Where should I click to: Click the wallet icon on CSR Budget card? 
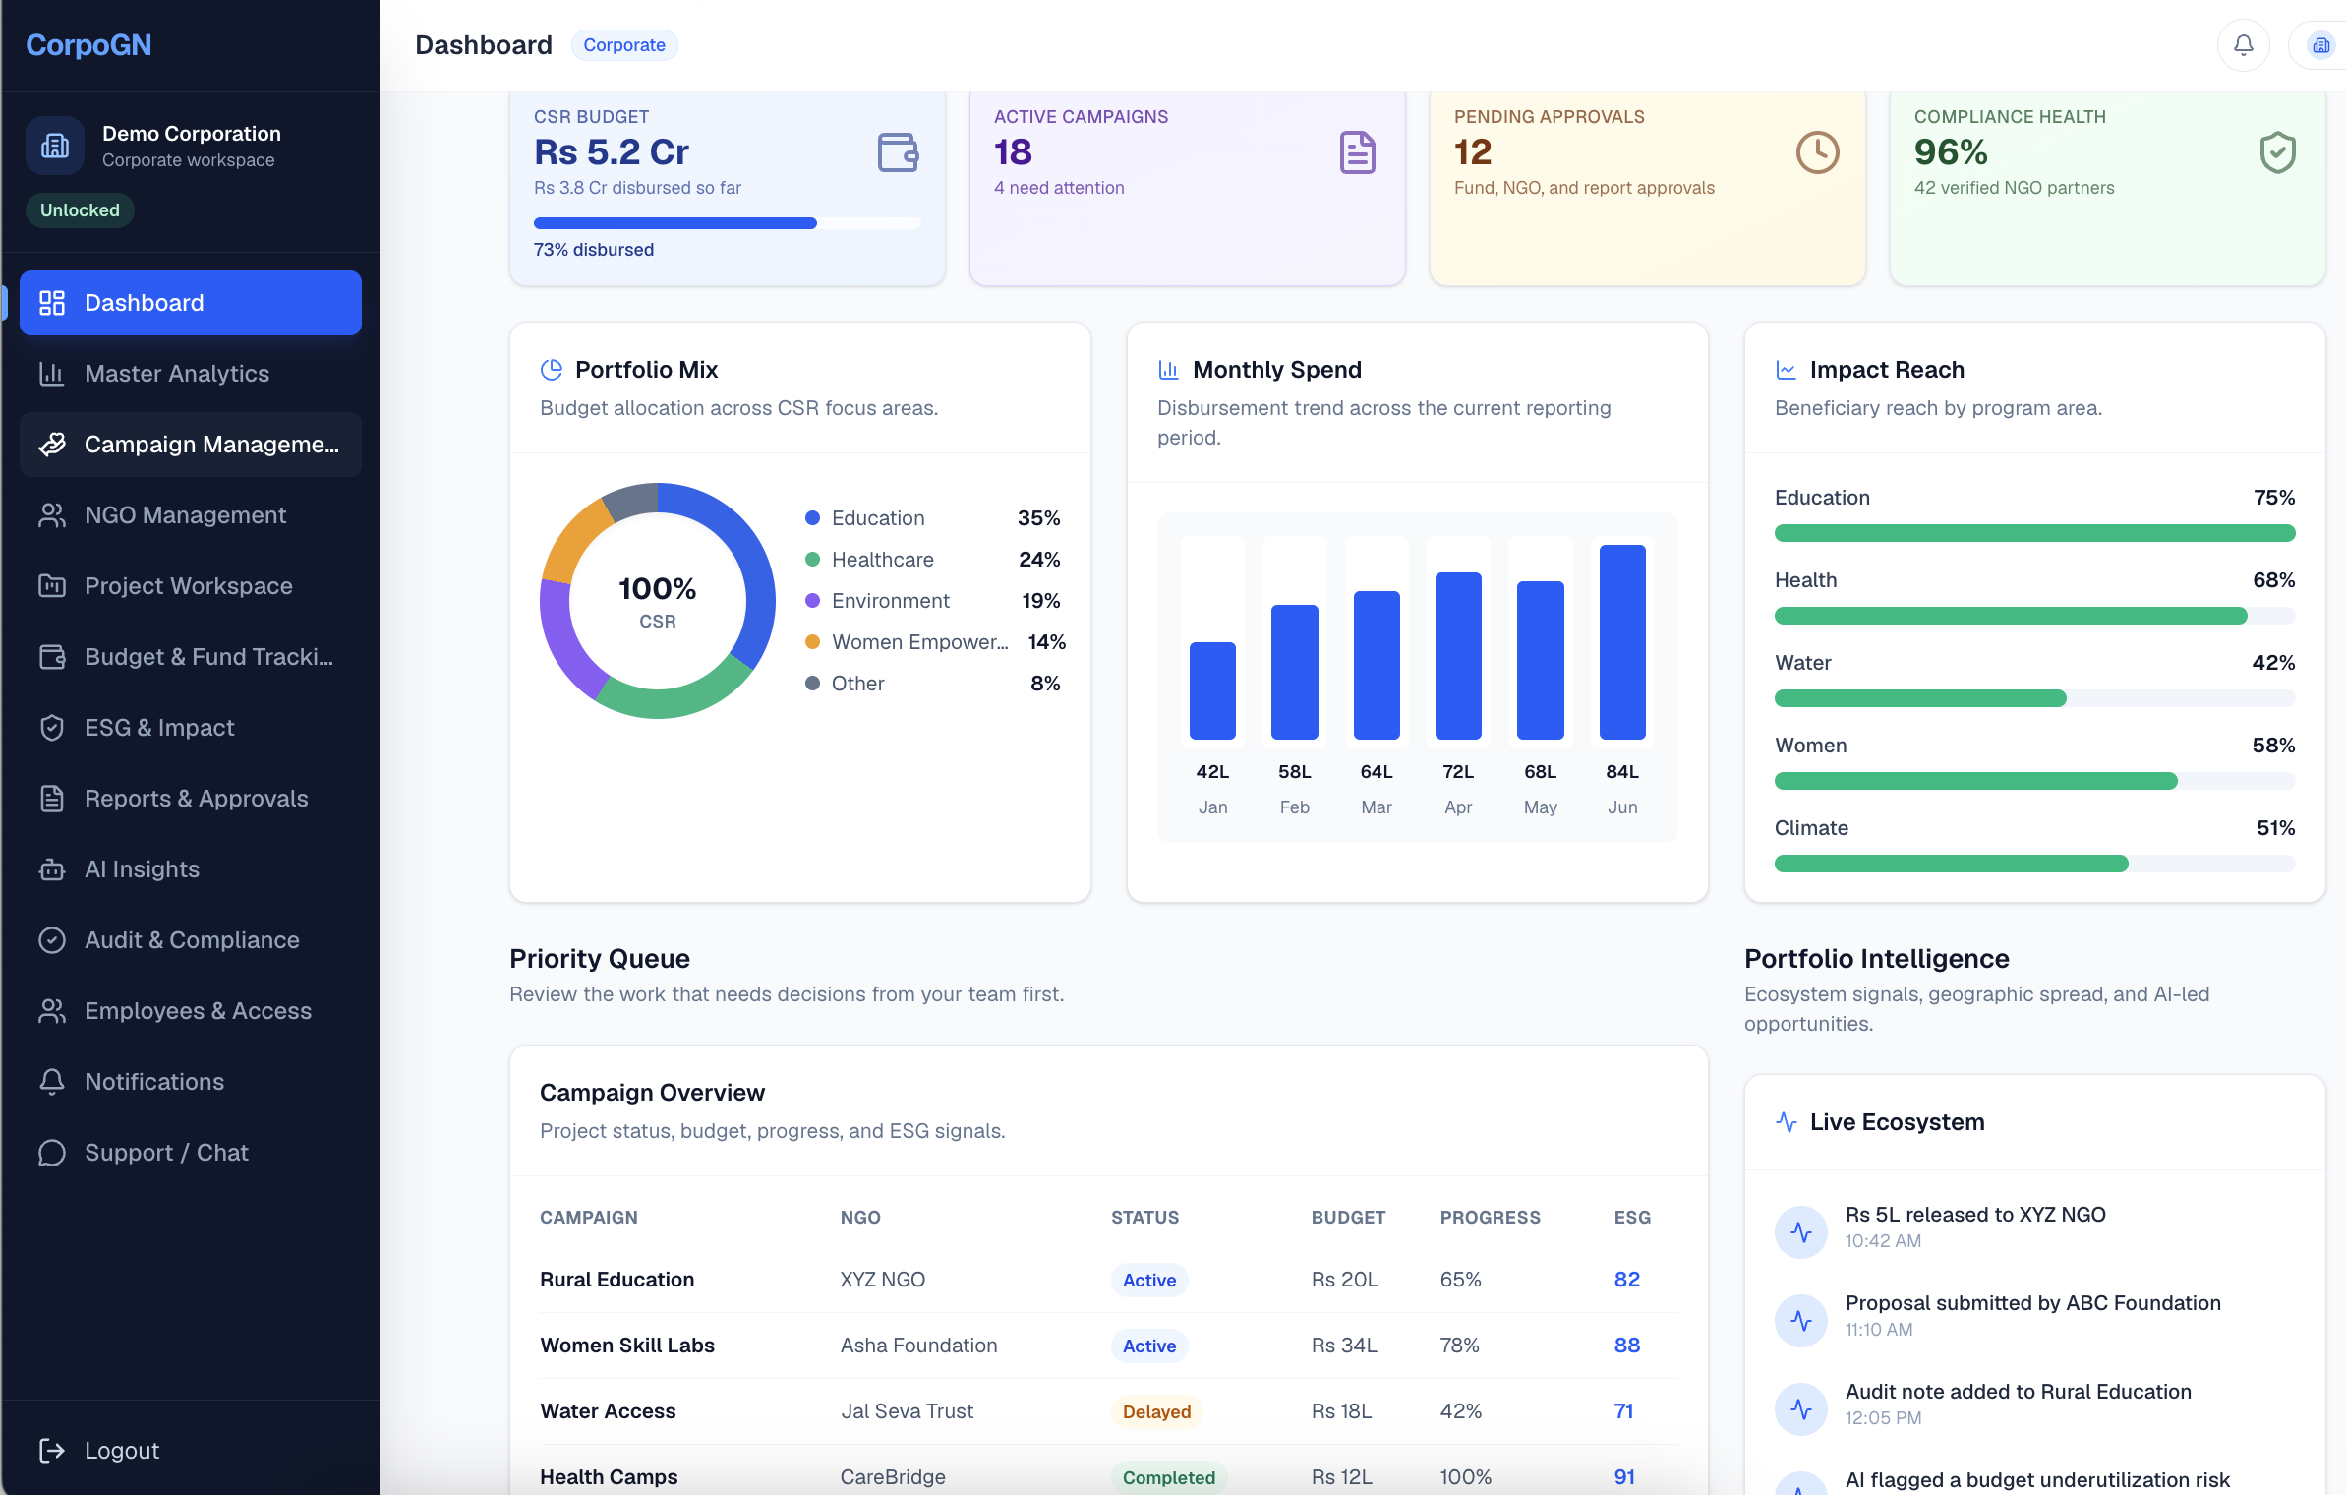tap(898, 152)
